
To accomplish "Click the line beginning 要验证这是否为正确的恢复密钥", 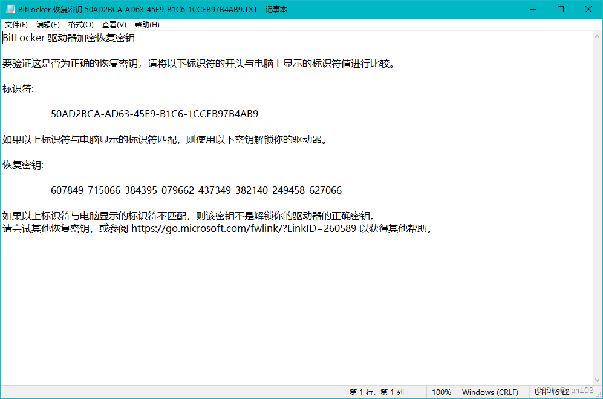I will pyautogui.click(x=199, y=64).
